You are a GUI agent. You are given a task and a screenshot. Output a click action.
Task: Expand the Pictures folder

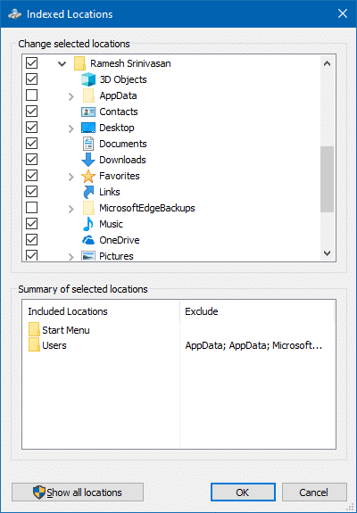pyautogui.click(x=71, y=257)
